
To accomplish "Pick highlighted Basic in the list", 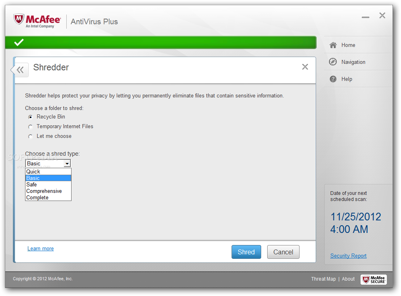I will point(48,178).
